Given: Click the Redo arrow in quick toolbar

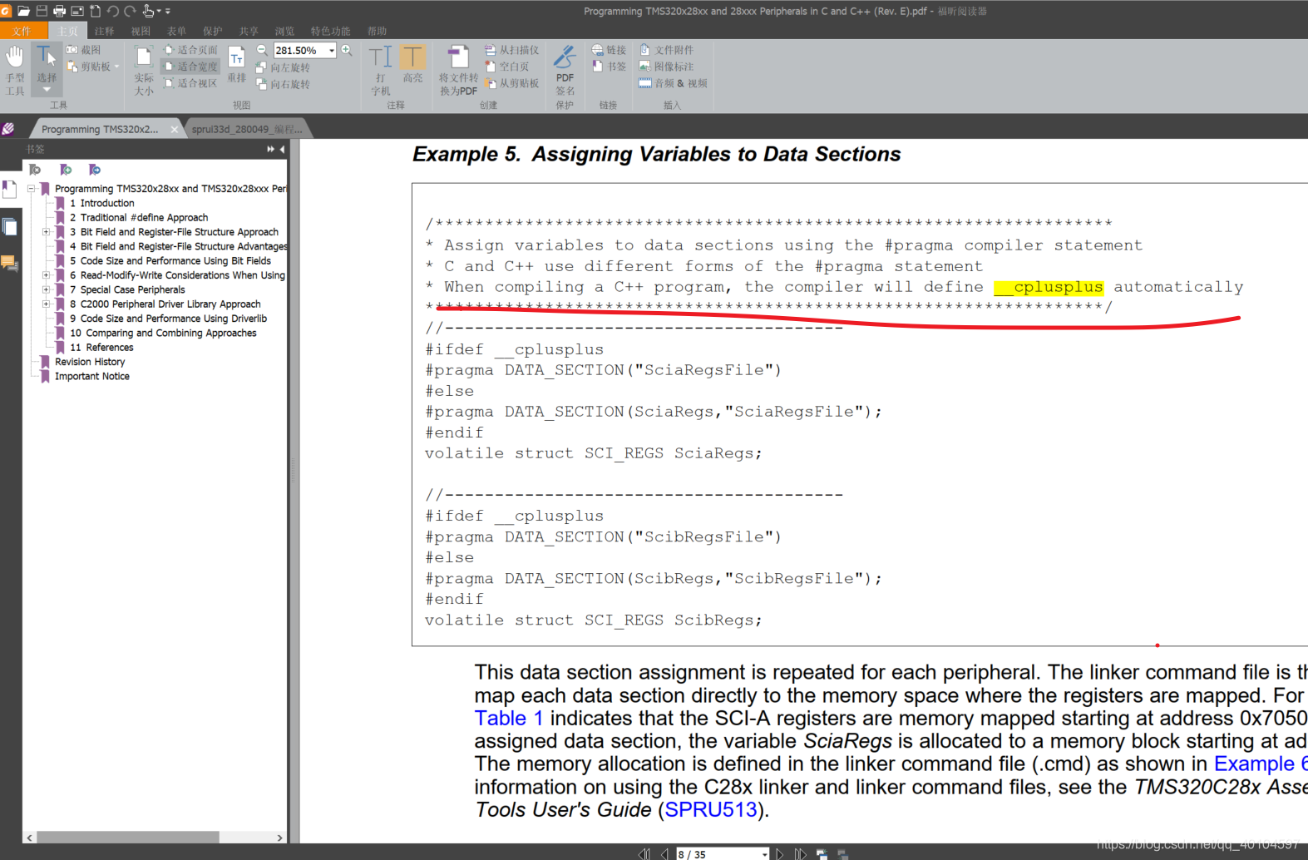Looking at the screenshot, I should point(130,11).
